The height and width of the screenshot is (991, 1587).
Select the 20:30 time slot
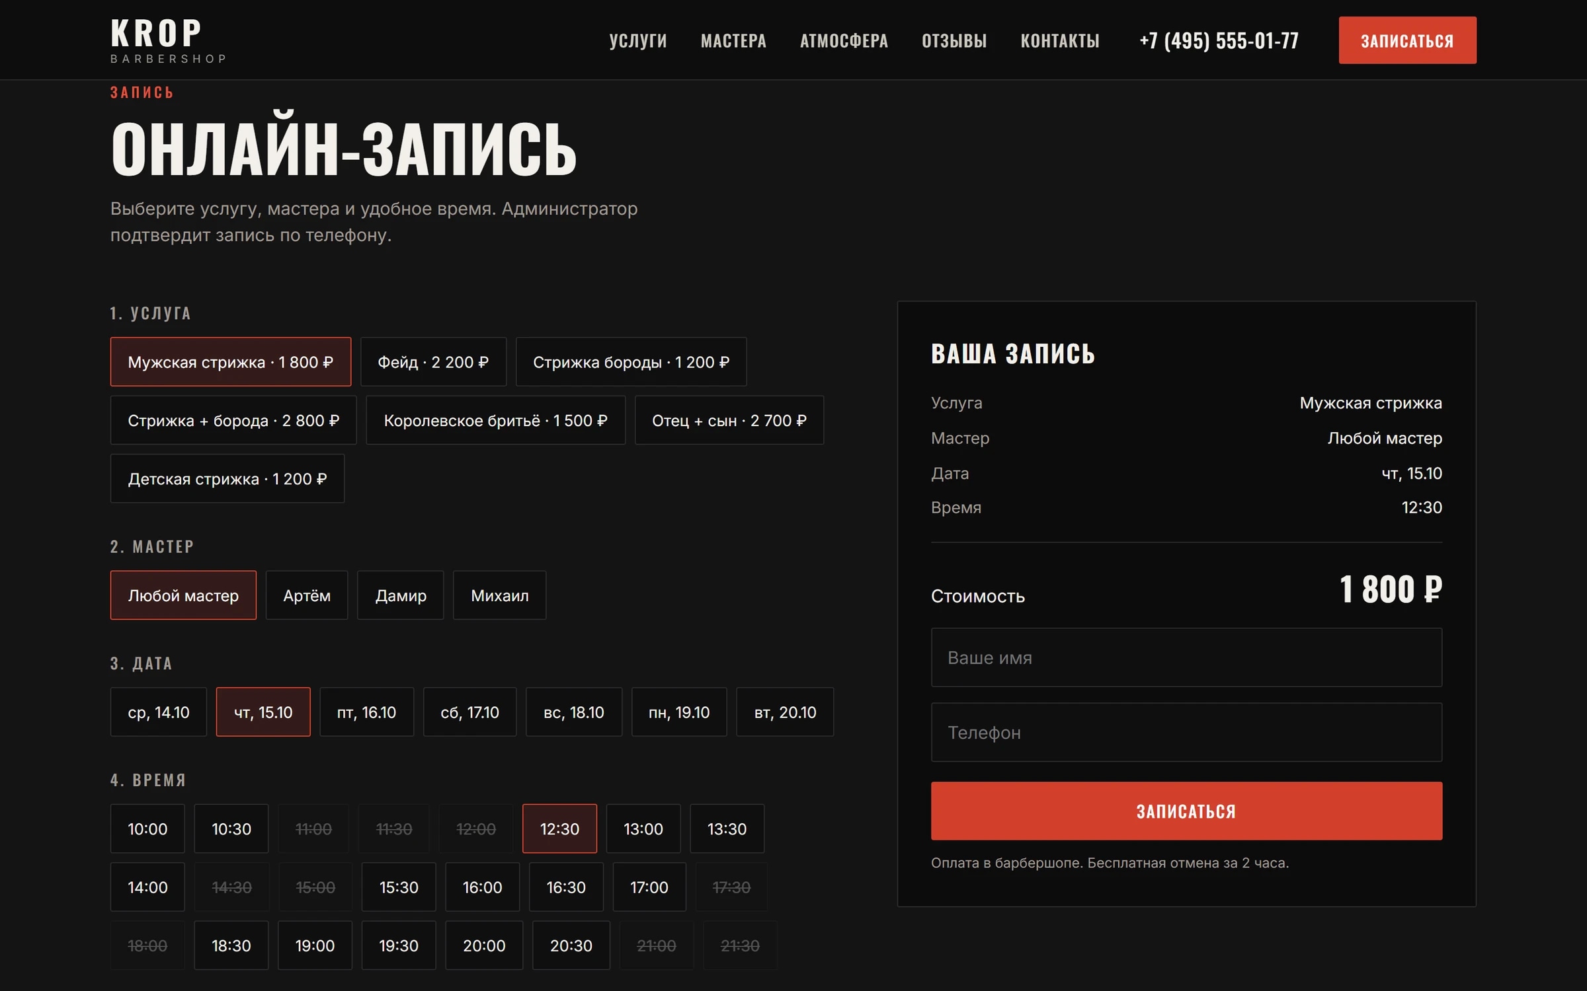571,945
